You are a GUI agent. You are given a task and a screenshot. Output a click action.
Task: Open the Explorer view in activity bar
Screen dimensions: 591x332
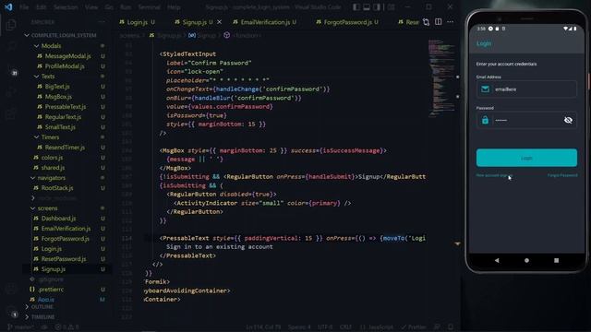pyautogui.click(x=11, y=25)
